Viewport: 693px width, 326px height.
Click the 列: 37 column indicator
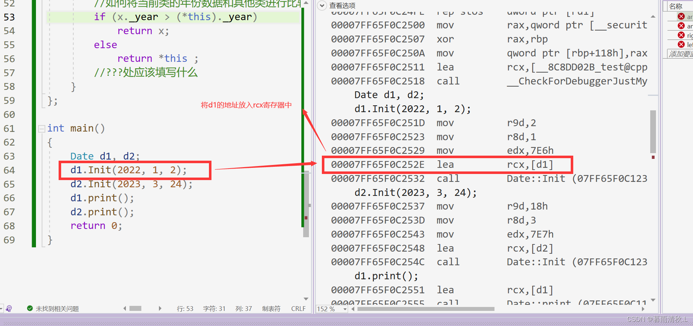click(243, 309)
